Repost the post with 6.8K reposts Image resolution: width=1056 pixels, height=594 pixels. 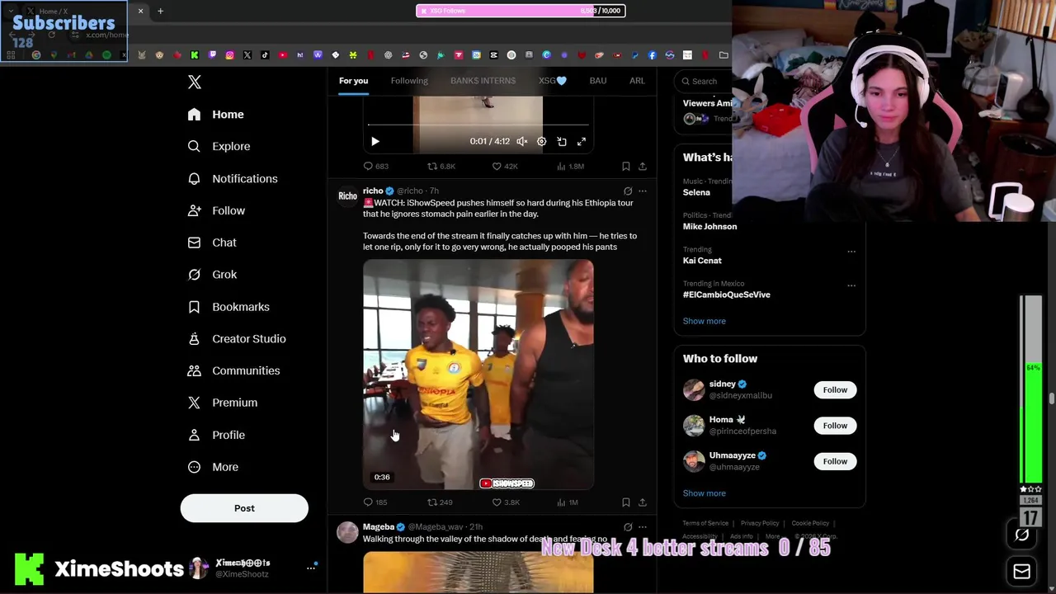[441, 166]
